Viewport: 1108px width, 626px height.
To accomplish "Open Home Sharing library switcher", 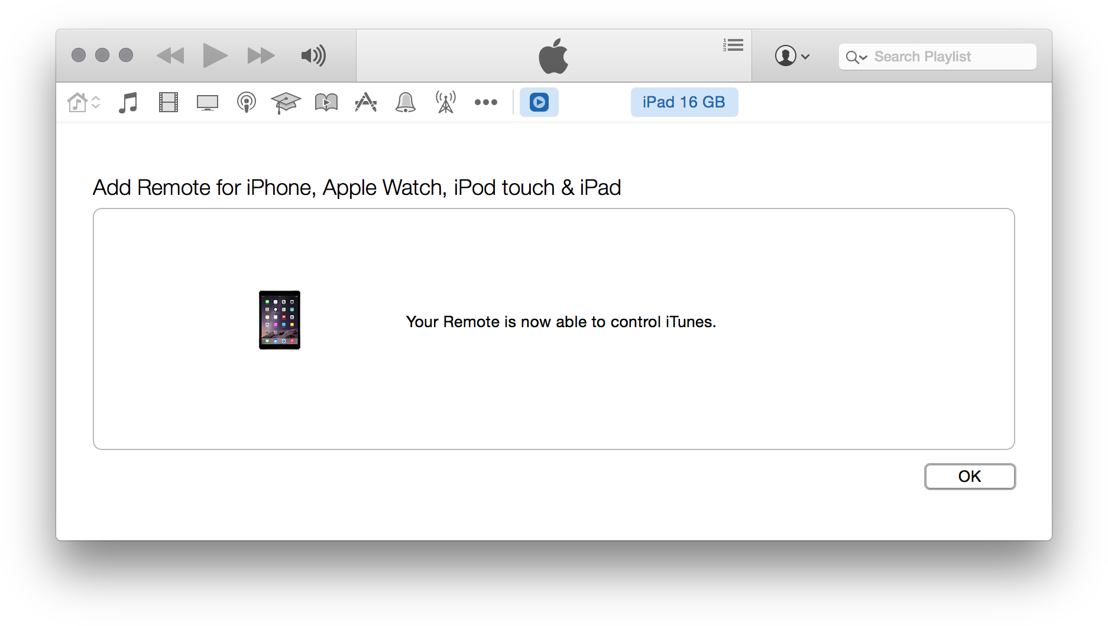I will tap(83, 102).
